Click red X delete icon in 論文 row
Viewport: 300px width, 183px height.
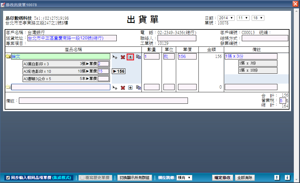tap(123, 57)
